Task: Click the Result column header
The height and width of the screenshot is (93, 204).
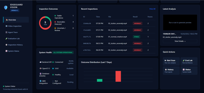Action: coord(135,17)
